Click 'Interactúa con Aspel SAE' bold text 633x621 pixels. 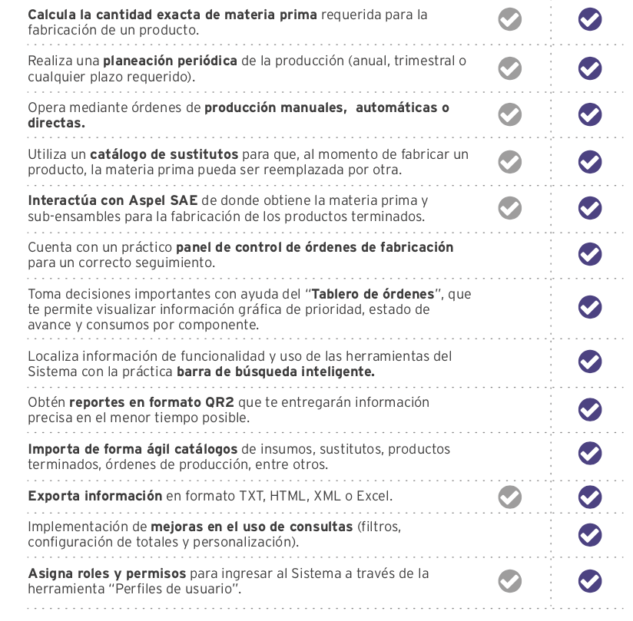tap(113, 200)
